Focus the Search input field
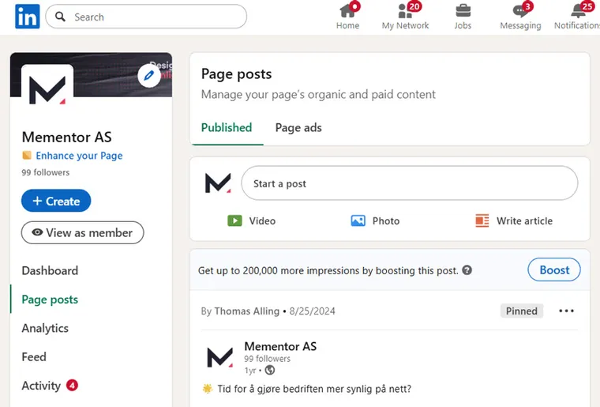Image resolution: width=600 pixels, height=407 pixels. pyautogui.click(x=146, y=17)
